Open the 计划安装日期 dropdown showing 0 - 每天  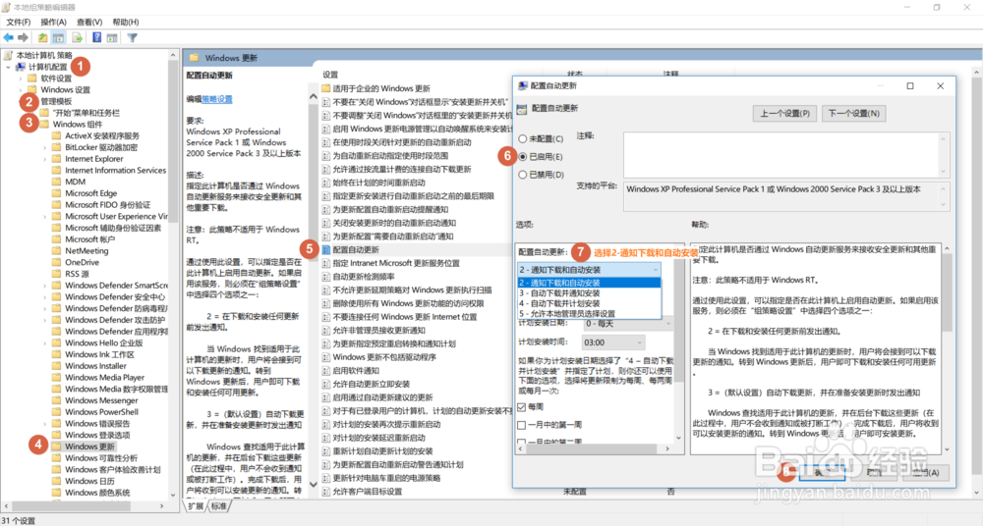628,324
